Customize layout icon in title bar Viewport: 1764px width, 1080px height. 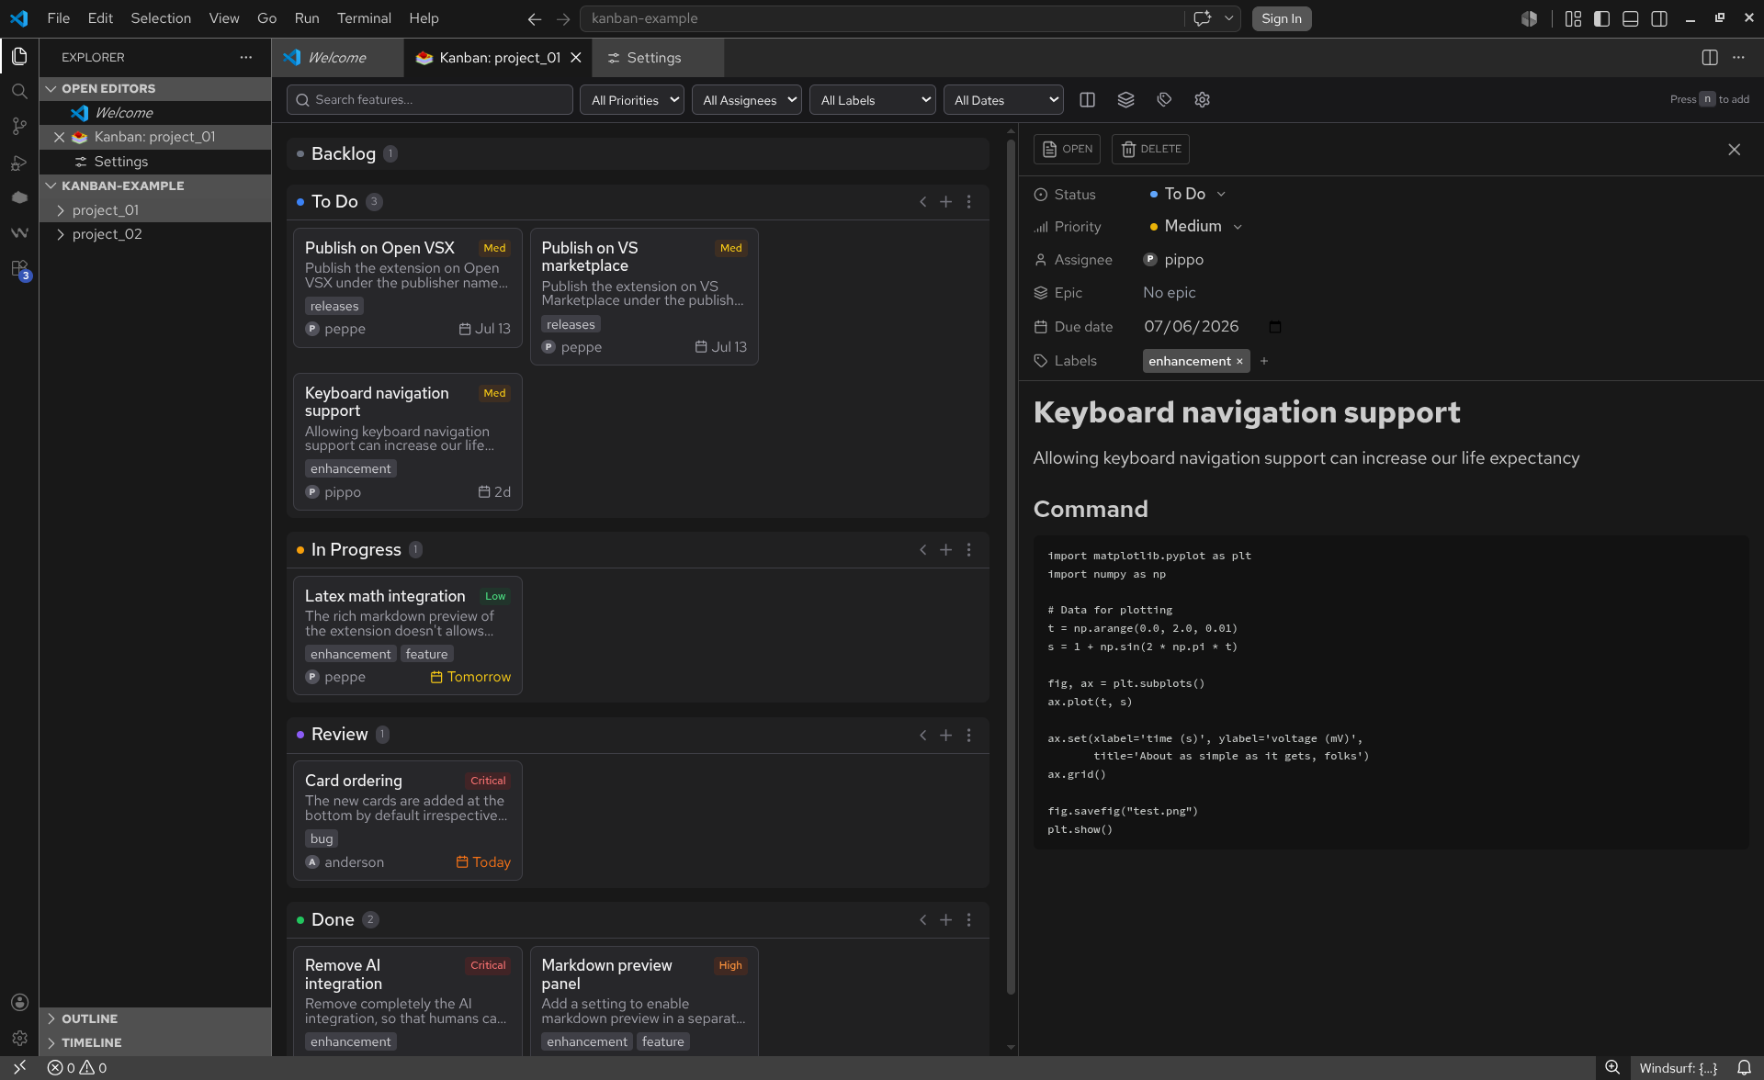point(1573,18)
